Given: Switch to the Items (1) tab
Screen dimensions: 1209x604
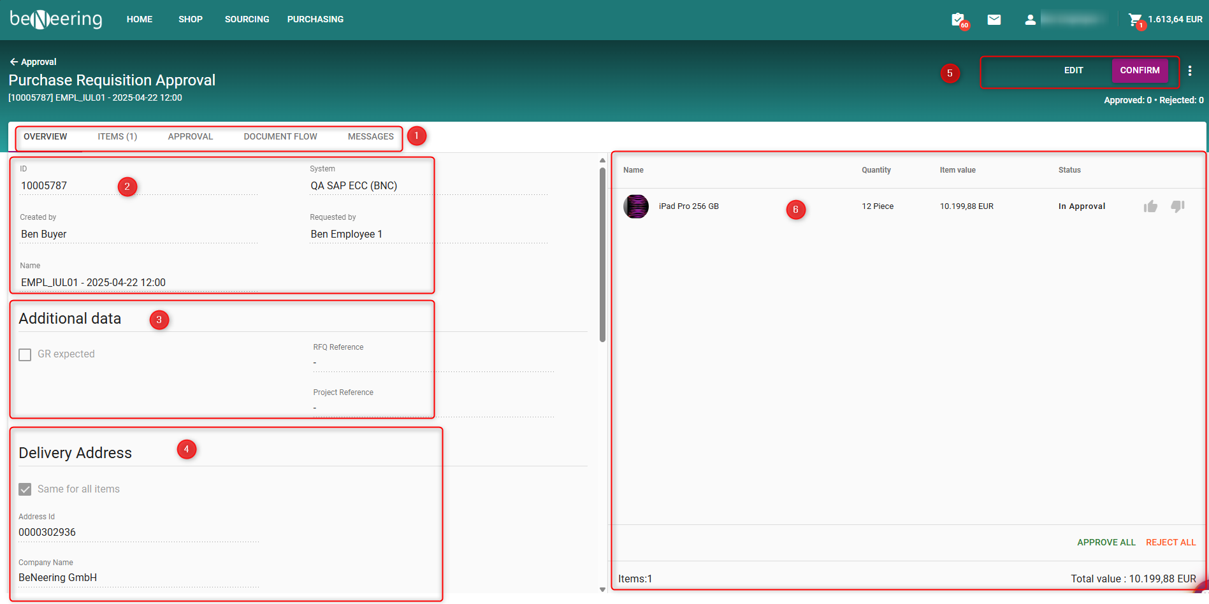Looking at the screenshot, I should pyautogui.click(x=117, y=137).
